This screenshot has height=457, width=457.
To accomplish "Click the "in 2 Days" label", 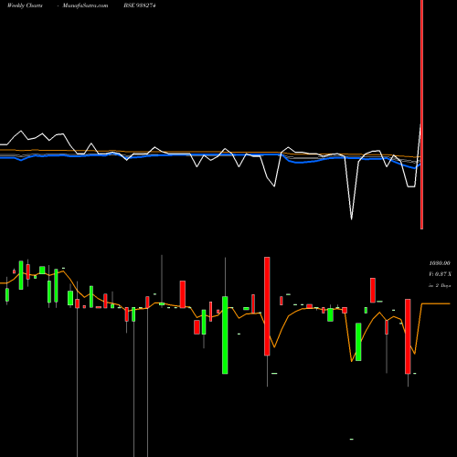I will (440, 286).
